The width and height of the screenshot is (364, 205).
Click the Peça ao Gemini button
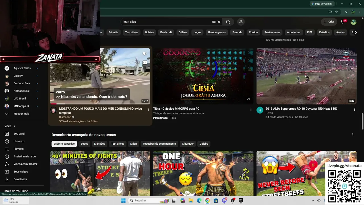(x=322, y=4)
